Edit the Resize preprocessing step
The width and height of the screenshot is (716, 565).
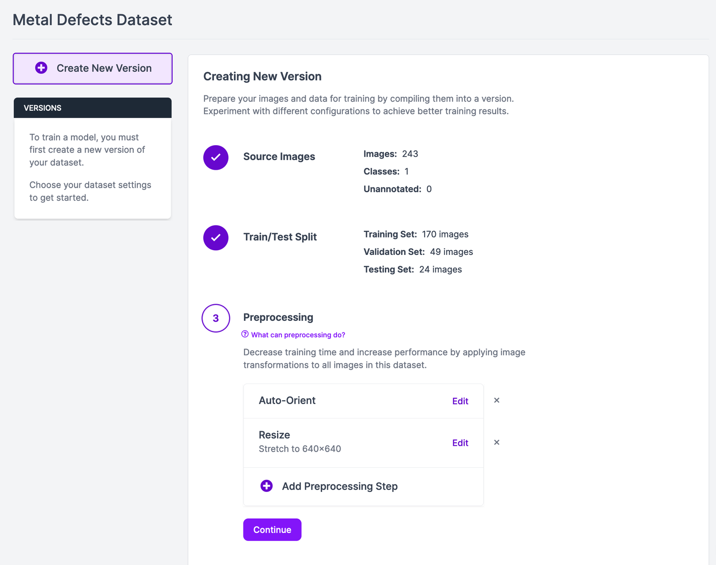(460, 443)
